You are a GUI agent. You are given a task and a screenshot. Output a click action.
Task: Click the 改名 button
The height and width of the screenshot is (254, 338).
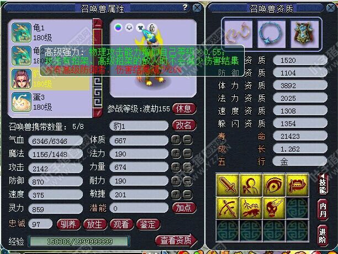tap(184, 125)
